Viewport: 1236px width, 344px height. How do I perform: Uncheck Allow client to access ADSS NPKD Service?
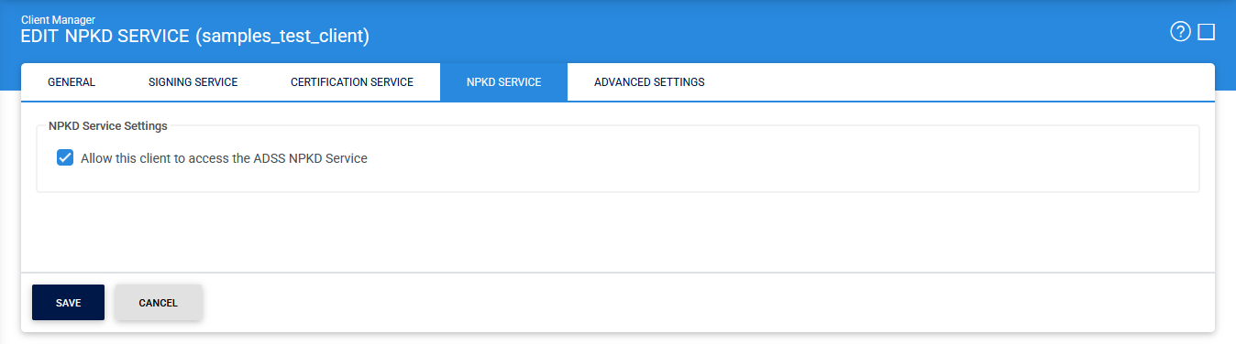65,157
